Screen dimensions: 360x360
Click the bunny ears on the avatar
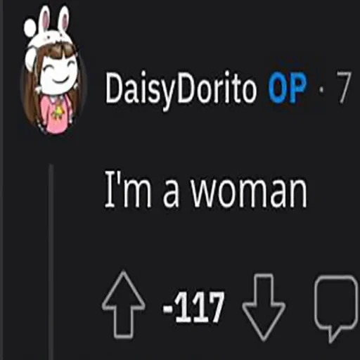coord(54,20)
